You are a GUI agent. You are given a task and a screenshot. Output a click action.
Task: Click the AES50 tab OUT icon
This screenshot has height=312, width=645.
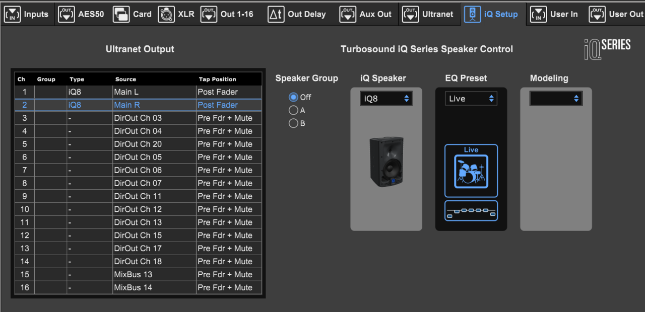[x=67, y=14]
